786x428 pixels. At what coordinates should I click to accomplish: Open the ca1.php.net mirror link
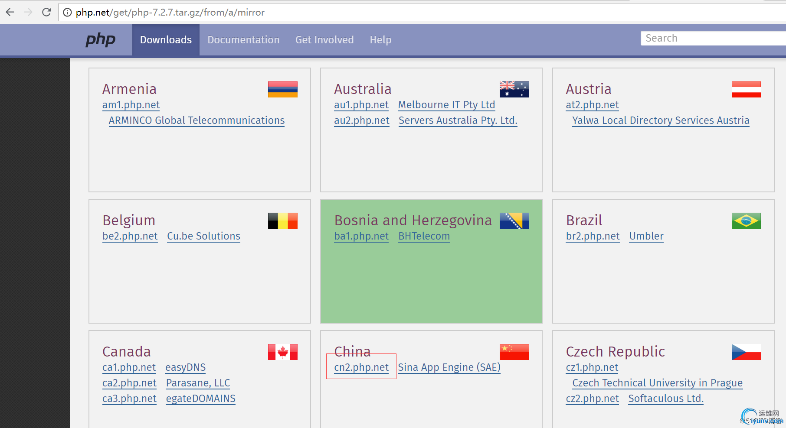129,367
